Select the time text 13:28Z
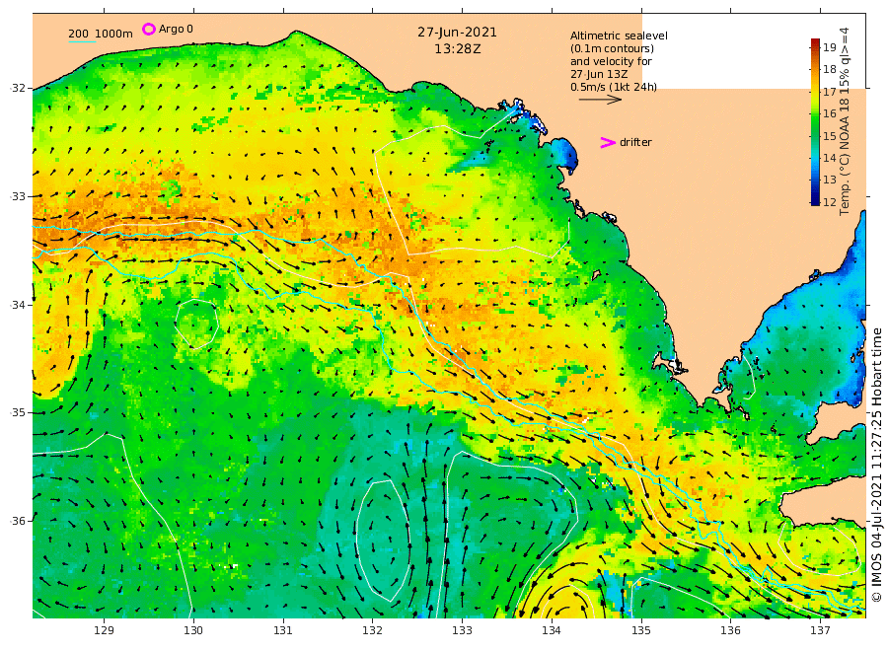The width and height of the screenshot is (888, 651). [x=458, y=49]
